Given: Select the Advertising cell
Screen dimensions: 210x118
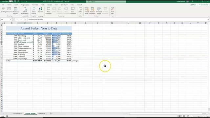Looking at the screenshot, I should [x=25, y=36].
